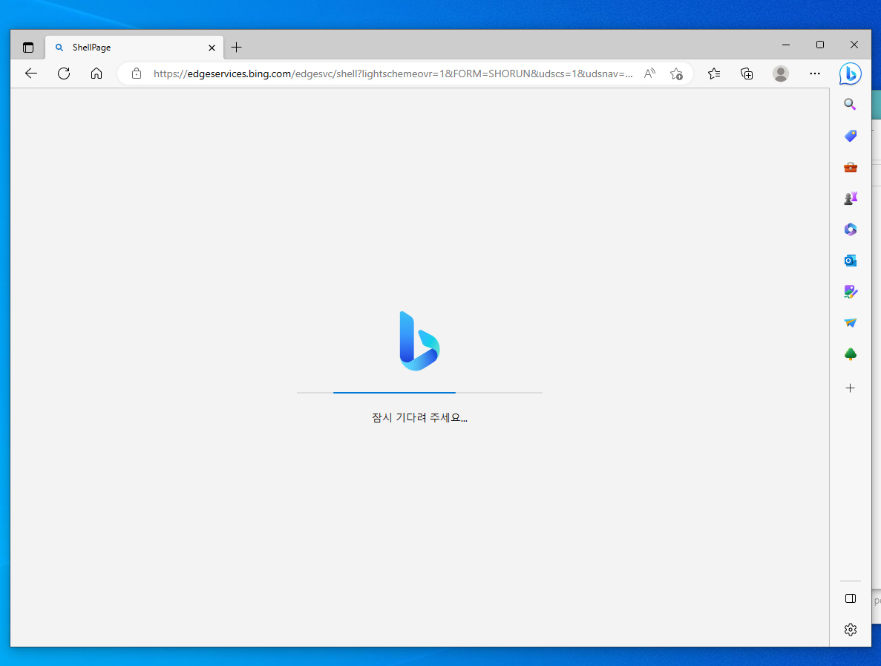Screen dimensions: 881x666
Task: Open sidebar green tree icon
Action: click(x=850, y=354)
